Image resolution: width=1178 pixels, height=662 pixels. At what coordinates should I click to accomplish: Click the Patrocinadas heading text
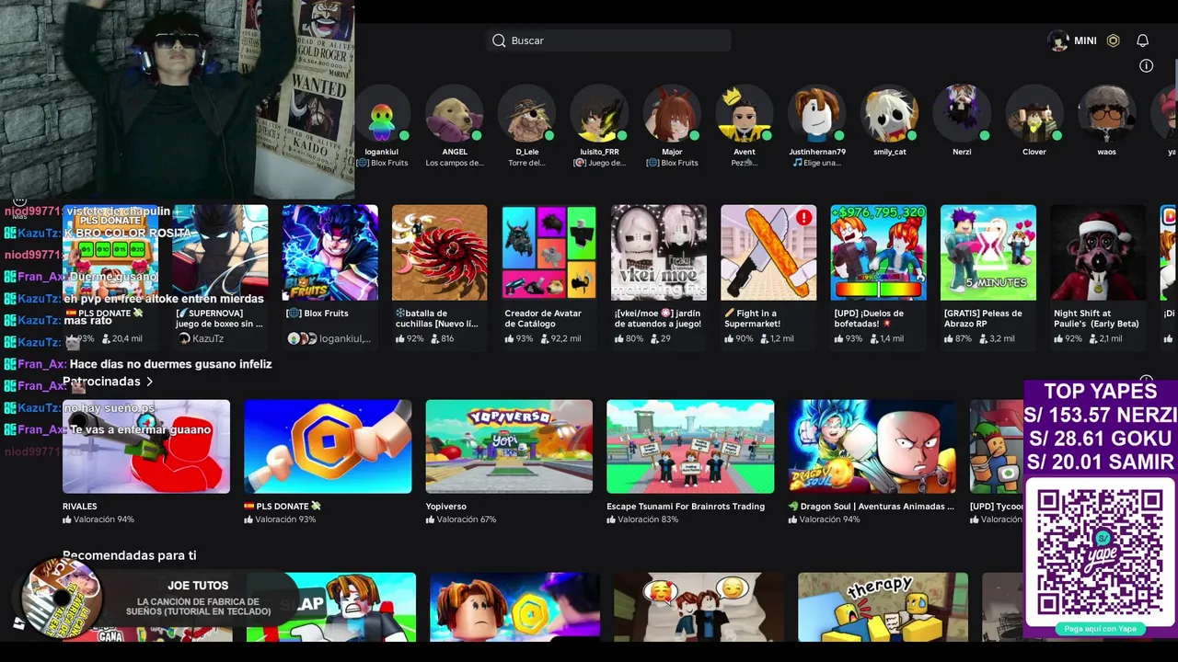point(101,382)
